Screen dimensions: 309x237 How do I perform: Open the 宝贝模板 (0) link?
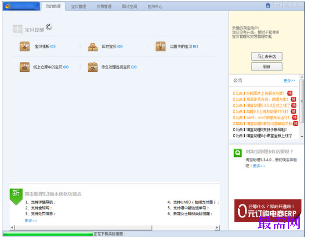tap(45, 46)
